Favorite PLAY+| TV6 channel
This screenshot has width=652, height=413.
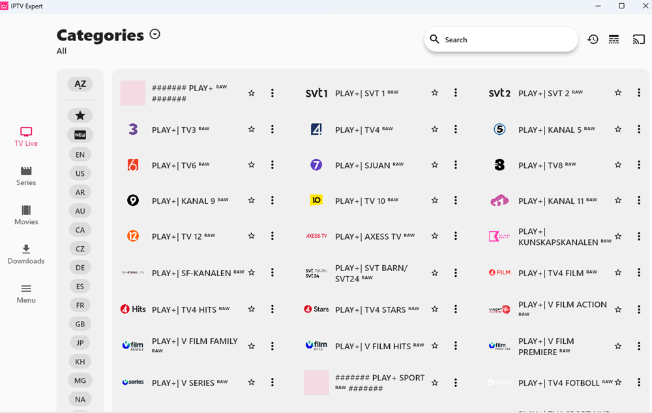click(x=251, y=165)
